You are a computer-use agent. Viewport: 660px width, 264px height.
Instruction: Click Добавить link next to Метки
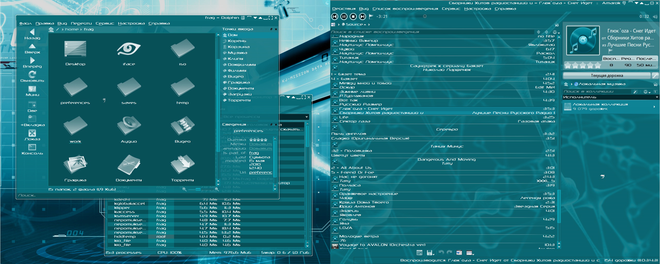[261, 144]
